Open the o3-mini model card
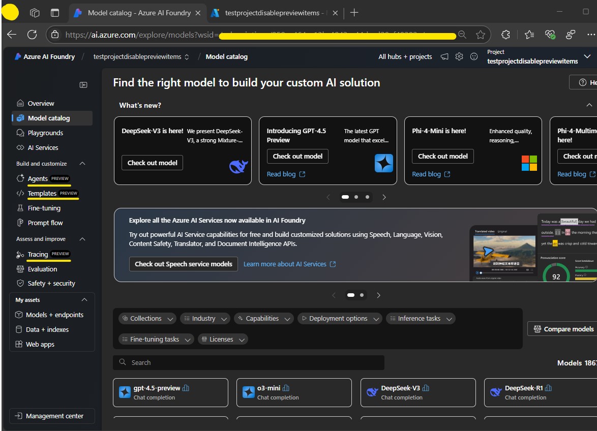 294,392
